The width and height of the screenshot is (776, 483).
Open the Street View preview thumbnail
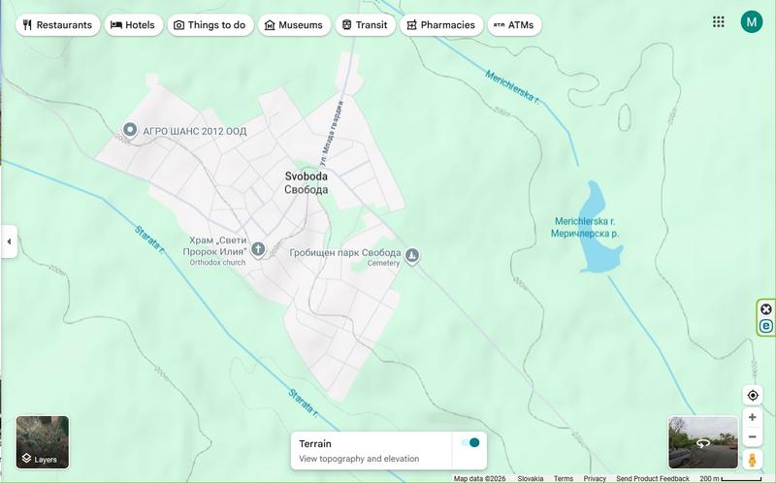click(x=703, y=442)
